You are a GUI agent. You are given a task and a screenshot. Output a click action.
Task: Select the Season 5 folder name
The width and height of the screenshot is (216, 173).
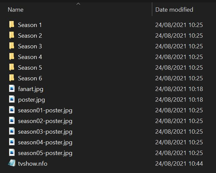(30, 68)
